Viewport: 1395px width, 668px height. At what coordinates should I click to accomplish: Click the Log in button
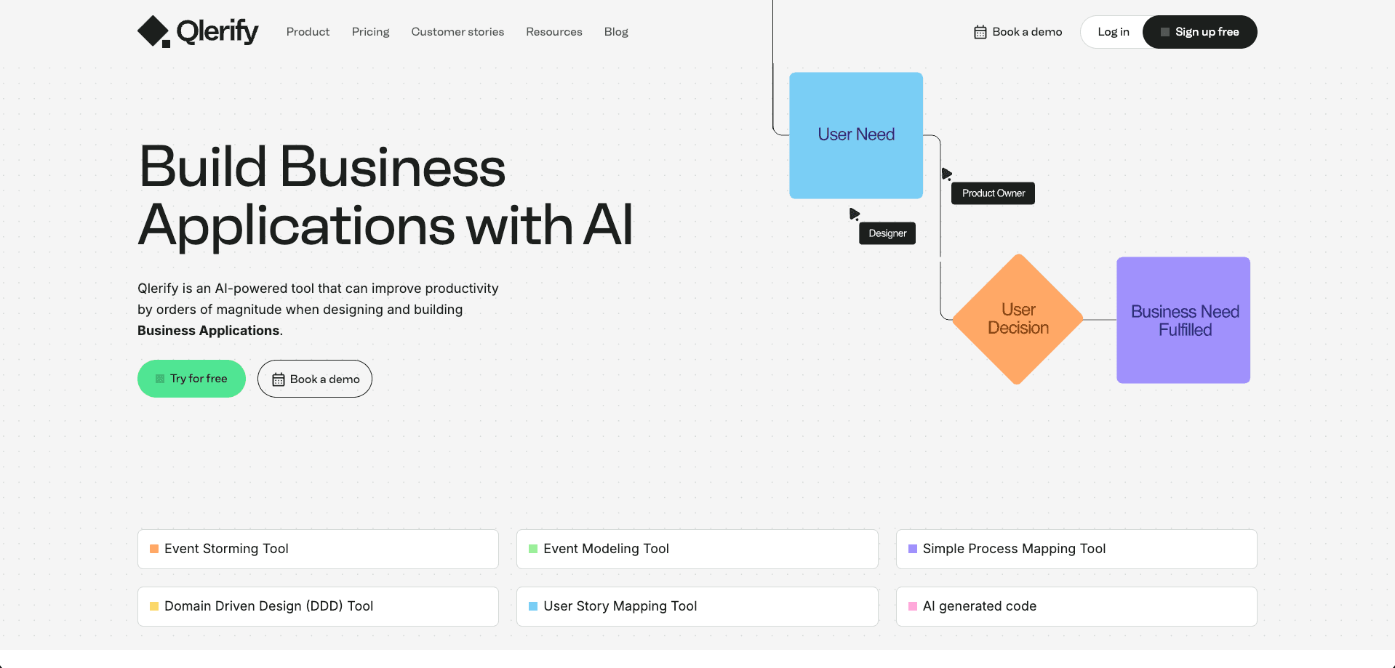tap(1113, 31)
